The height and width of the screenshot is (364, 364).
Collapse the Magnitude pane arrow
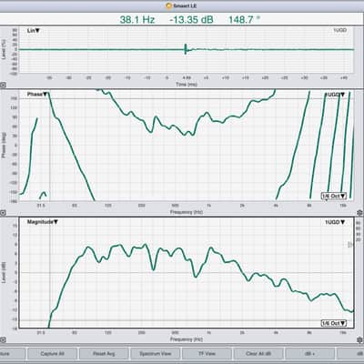[3, 340]
